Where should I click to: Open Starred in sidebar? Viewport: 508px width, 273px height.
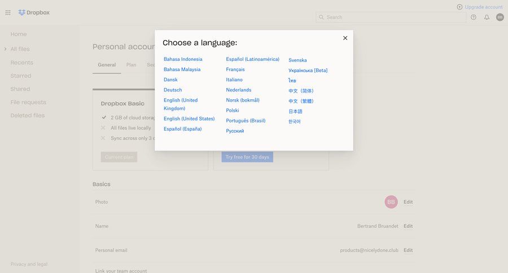(x=21, y=76)
